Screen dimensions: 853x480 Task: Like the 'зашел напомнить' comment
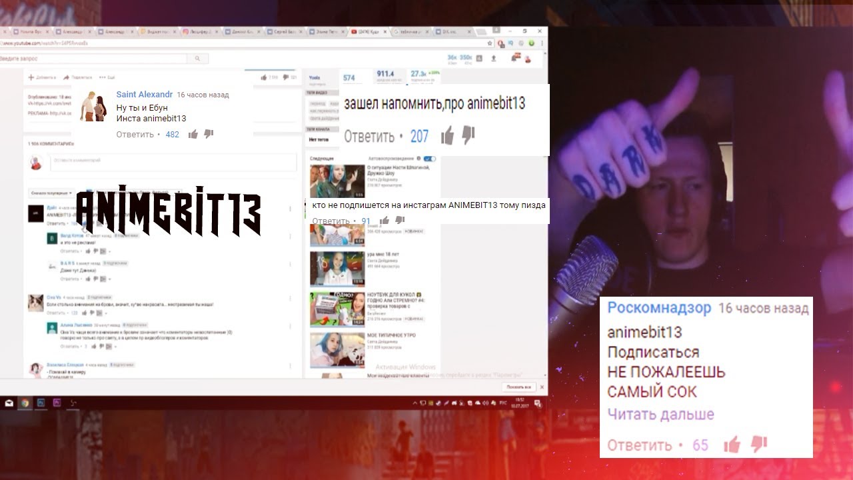447,136
